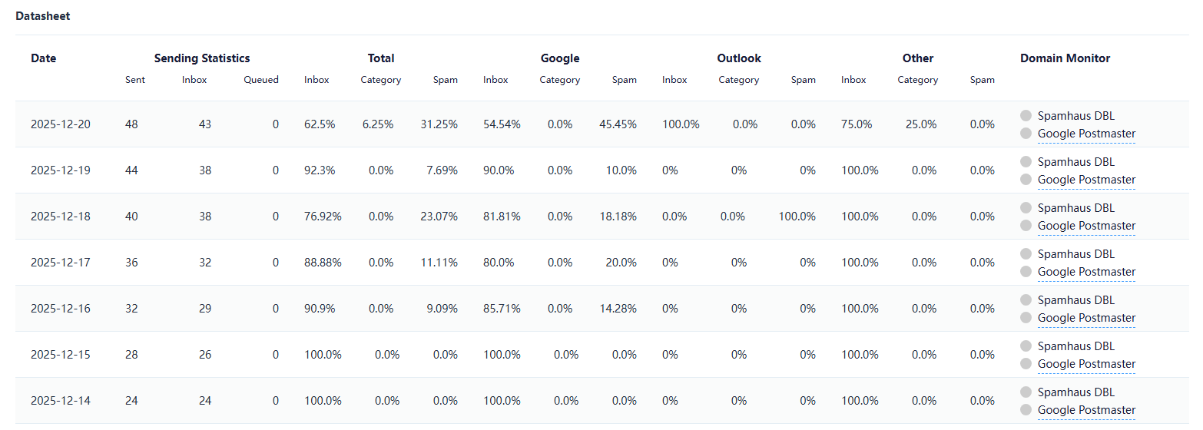1203x430 pixels.
Task: Click the Spamhaus DBL status dot for 2025-12-15
Action: (1026, 346)
